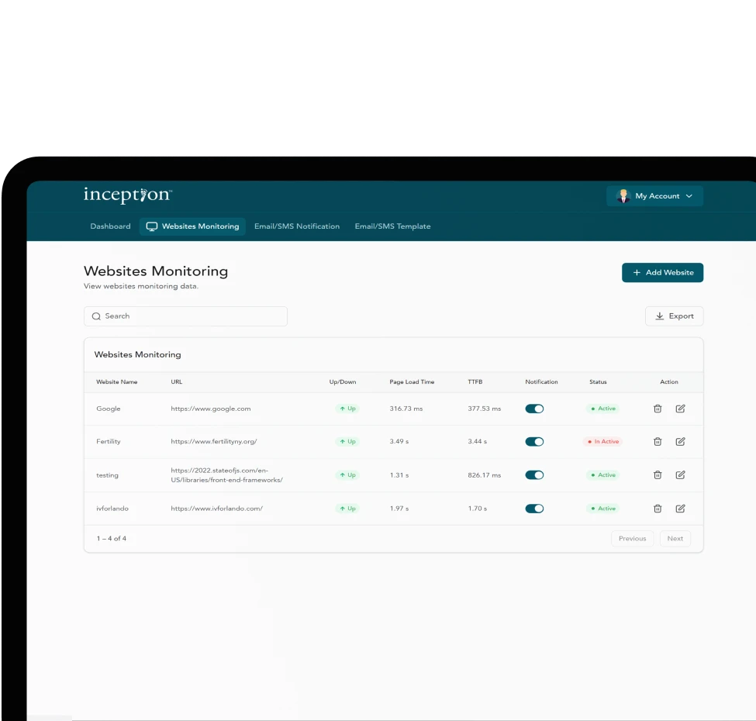
Task: Edit the Google website entry
Action: pyautogui.click(x=680, y=409)
